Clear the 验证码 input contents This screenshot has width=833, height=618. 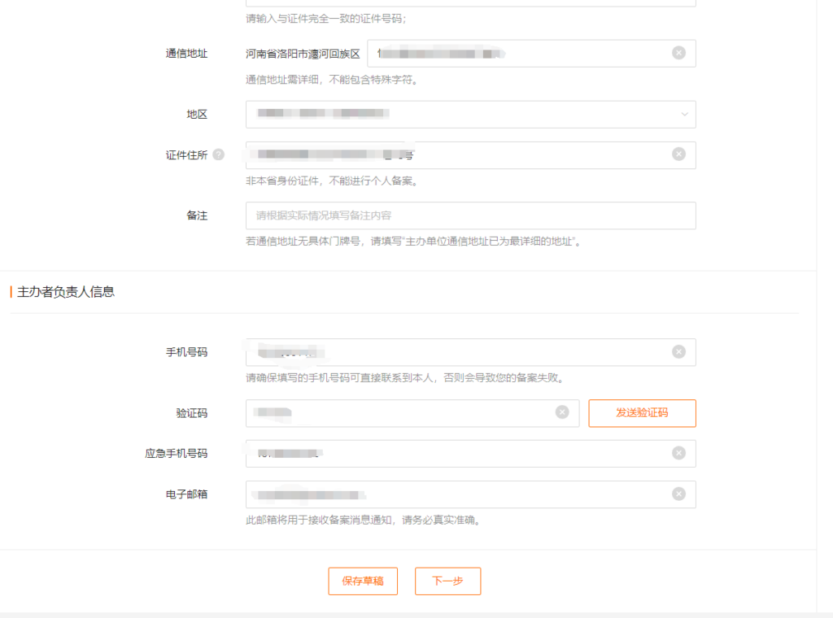coord(561,412)
